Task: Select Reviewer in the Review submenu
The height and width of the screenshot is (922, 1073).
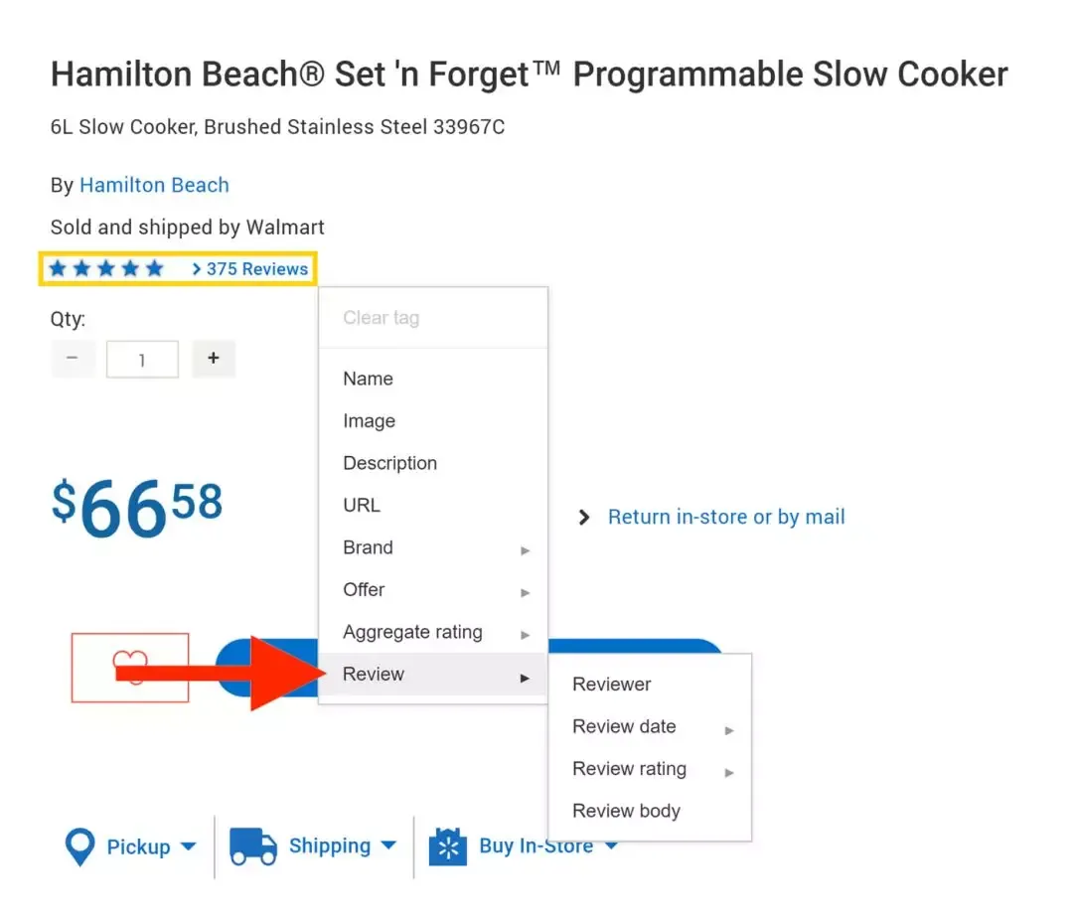Action: [612, 685]
